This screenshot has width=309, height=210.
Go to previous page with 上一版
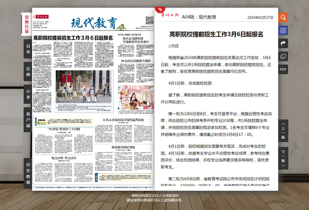tap(283, 132)
